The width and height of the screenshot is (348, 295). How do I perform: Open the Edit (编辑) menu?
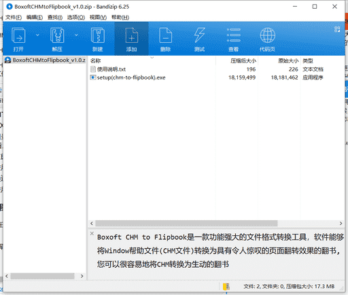[x=35, y=17]
